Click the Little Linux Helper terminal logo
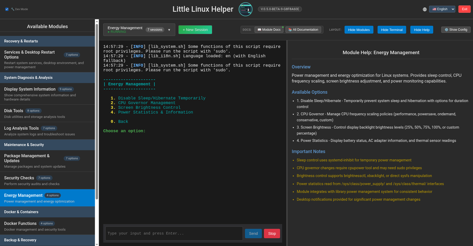473x246 pixels. tap(245, 9)
